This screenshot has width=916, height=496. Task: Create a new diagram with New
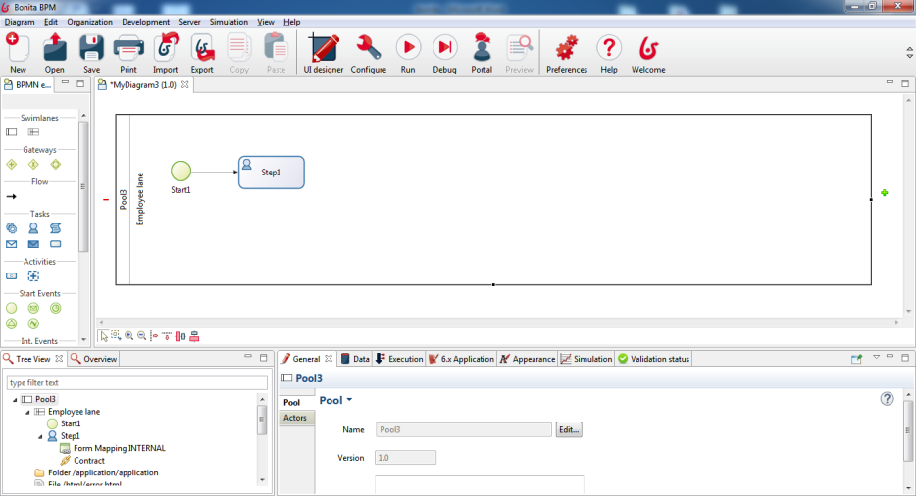pyautogui.click(x=18, y=53)
